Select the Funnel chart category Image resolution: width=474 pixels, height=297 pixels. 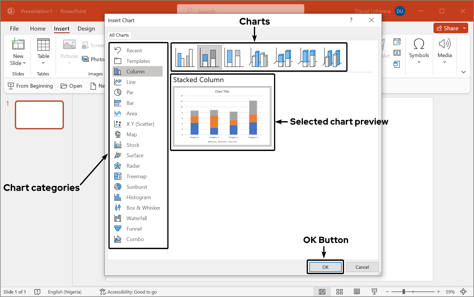(x=134, y=229)
